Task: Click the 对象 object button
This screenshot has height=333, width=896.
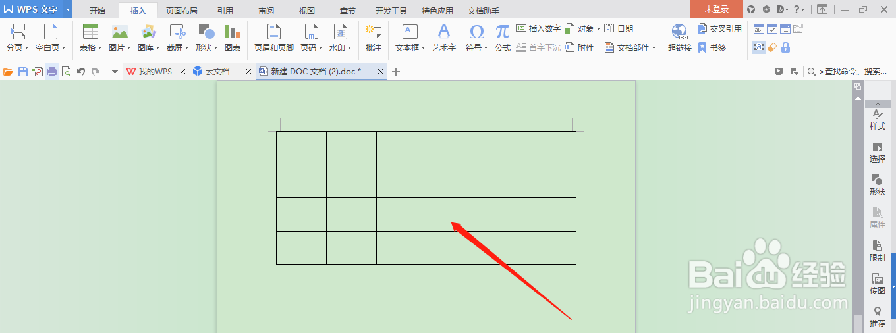Action: tap(582, 28)
